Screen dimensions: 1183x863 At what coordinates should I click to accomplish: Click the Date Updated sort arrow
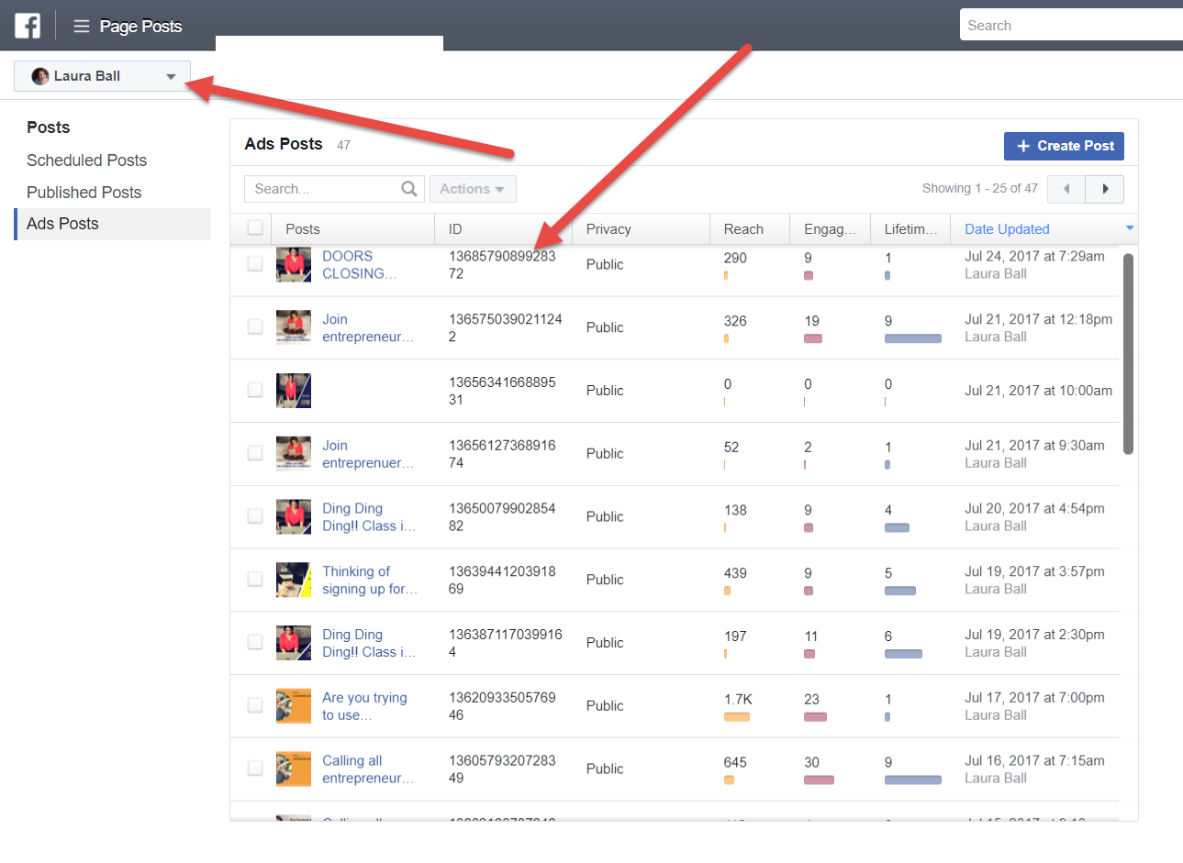[1130, 228]
